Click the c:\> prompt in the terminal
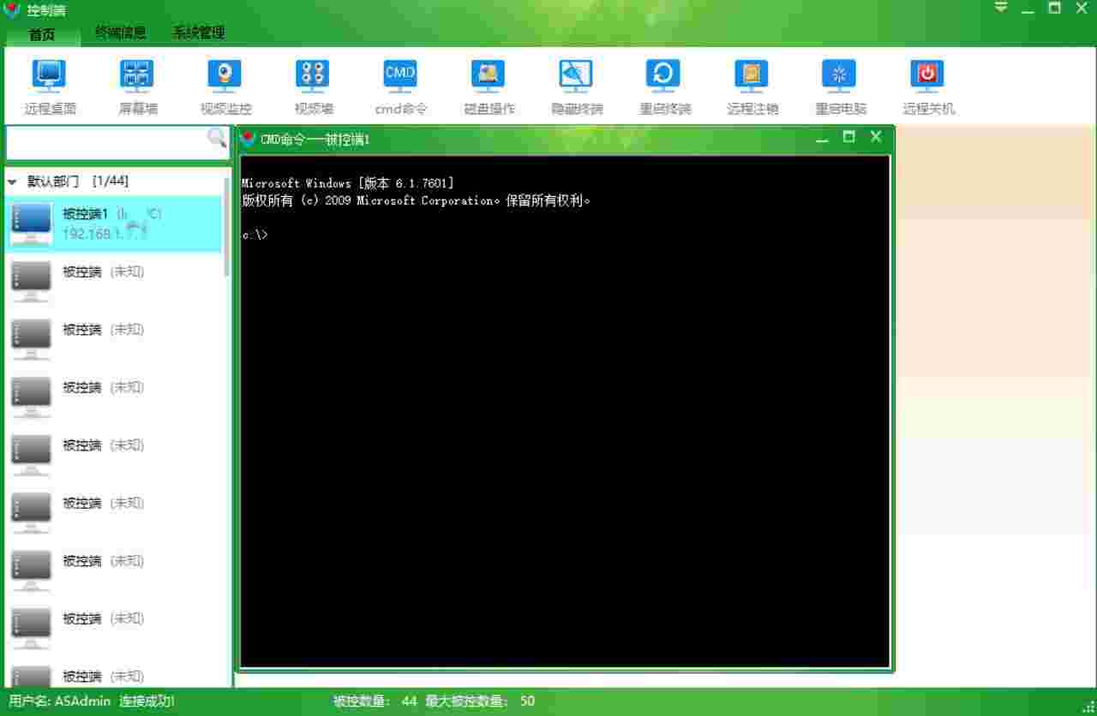1097x716 pixels. pos(255,235)
